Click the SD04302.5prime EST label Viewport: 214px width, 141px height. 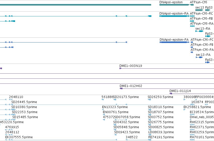[126, 122]
